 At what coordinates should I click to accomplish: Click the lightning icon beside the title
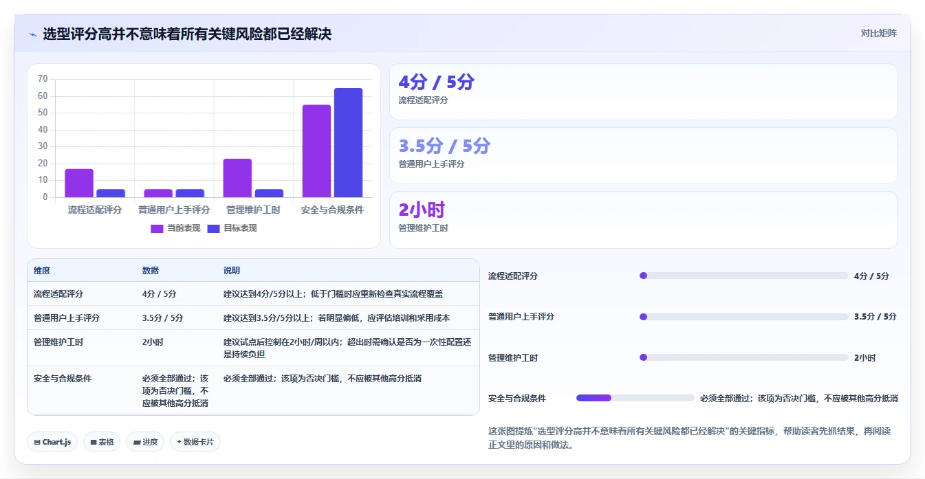(x=33, y=34)
